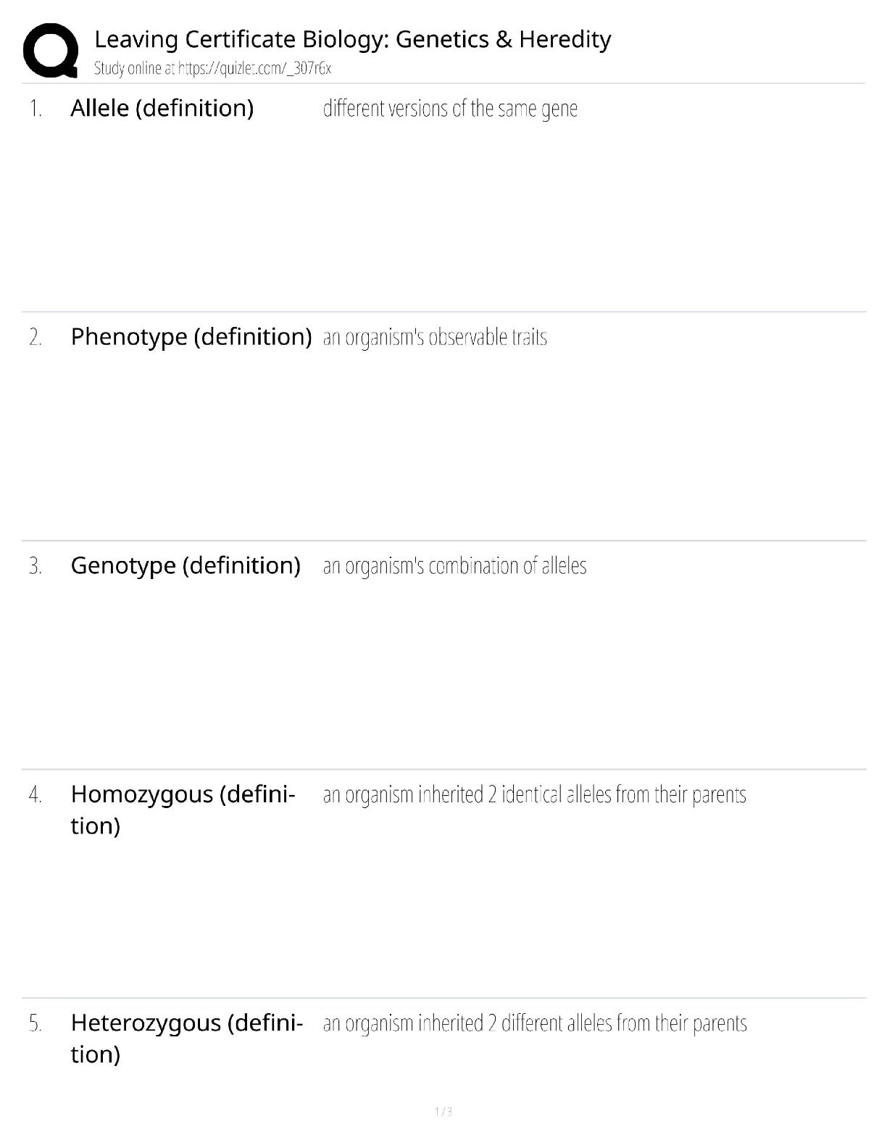Click the Quizlet Q logo
The height and width of the screenshot is (1148, 887).
coord(51,50)
